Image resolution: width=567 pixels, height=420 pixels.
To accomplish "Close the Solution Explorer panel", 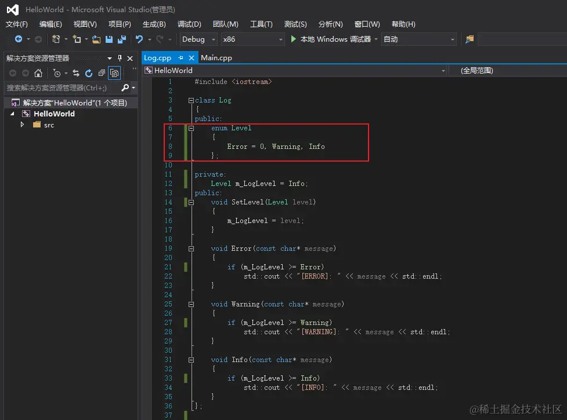I will (x=130, y=58).
